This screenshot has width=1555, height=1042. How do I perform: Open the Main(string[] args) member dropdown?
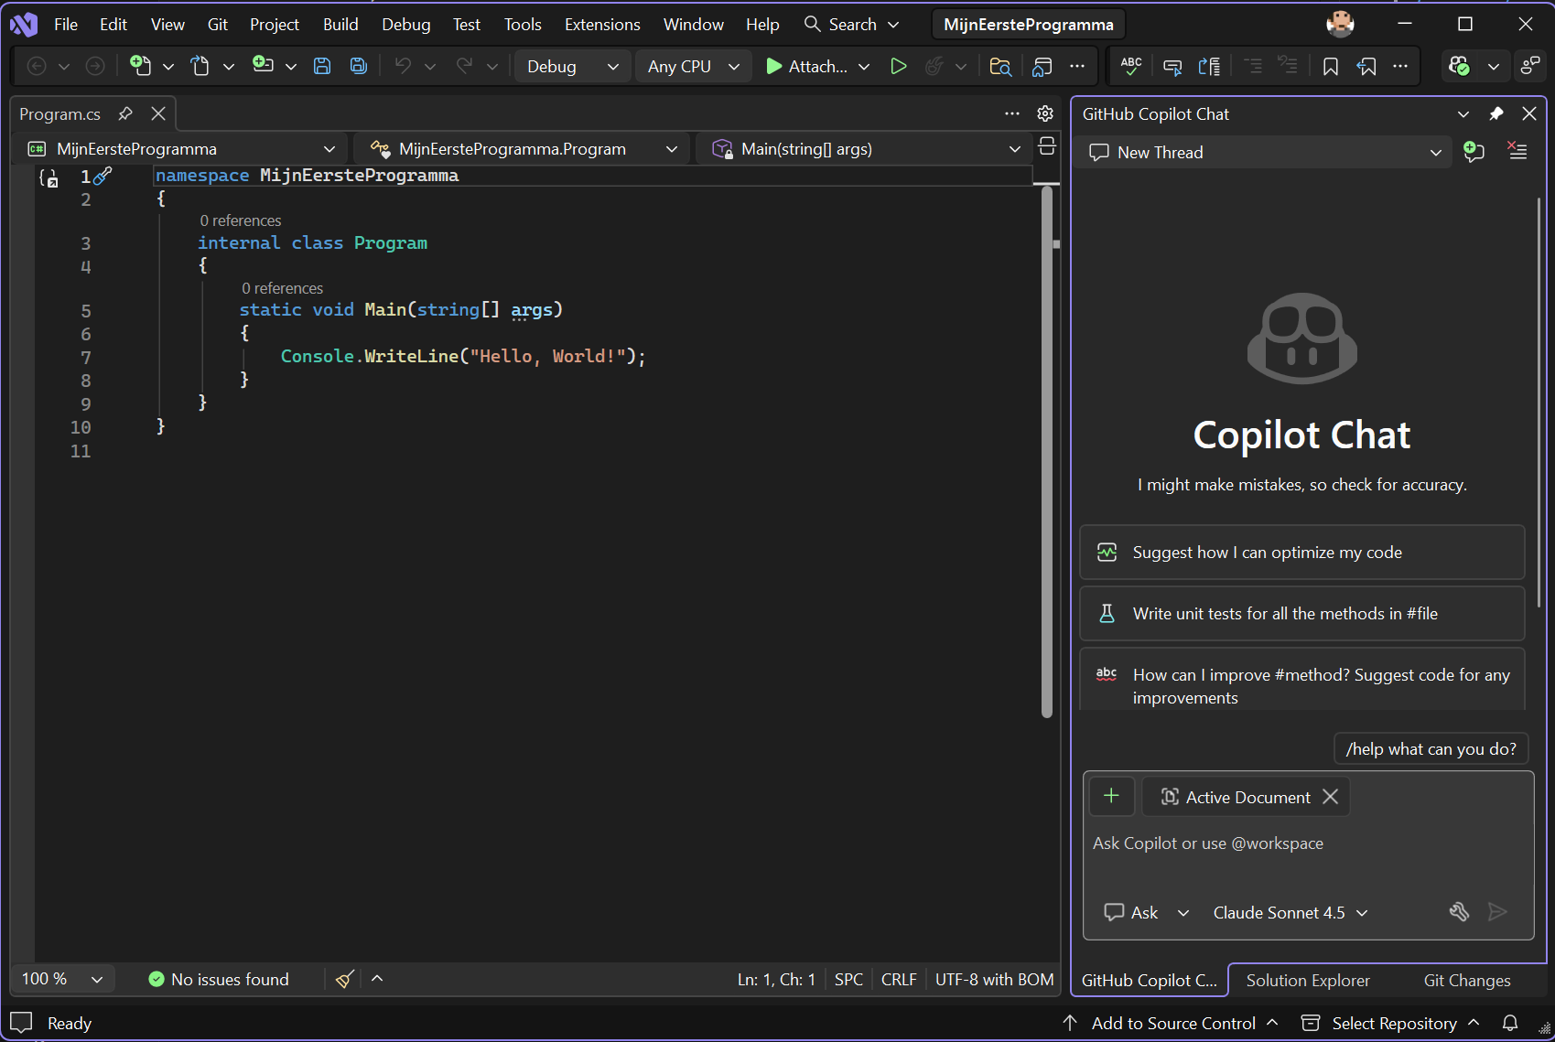tap(866, 148)
